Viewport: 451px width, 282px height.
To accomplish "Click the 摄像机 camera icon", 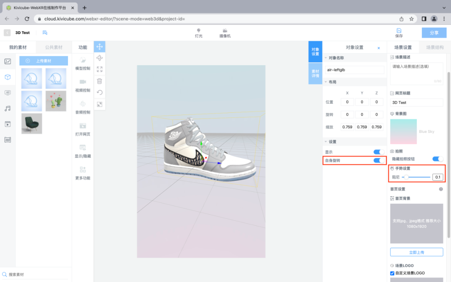I will click(225, 33).
